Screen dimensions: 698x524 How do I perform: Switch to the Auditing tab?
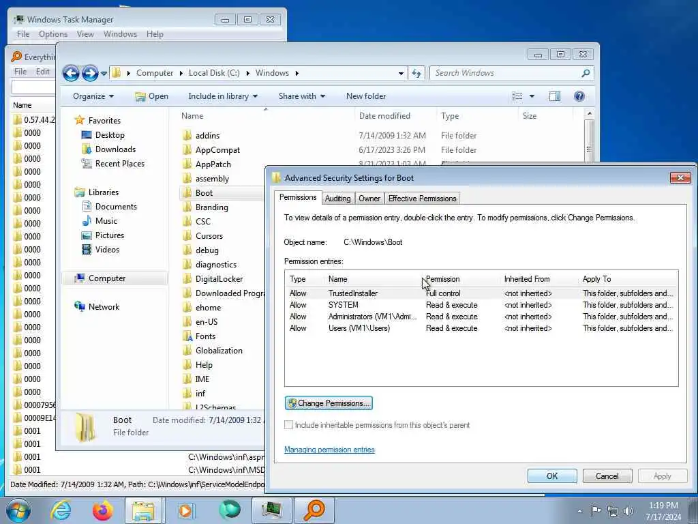337,199
